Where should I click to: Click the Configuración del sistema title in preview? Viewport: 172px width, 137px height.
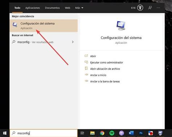tap(121, 38)
